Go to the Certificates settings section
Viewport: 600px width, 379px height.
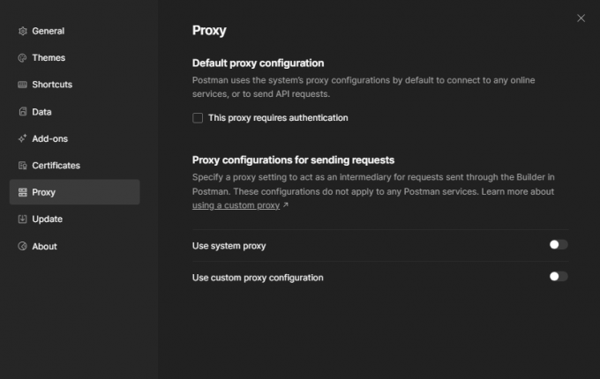pos(56,166)
